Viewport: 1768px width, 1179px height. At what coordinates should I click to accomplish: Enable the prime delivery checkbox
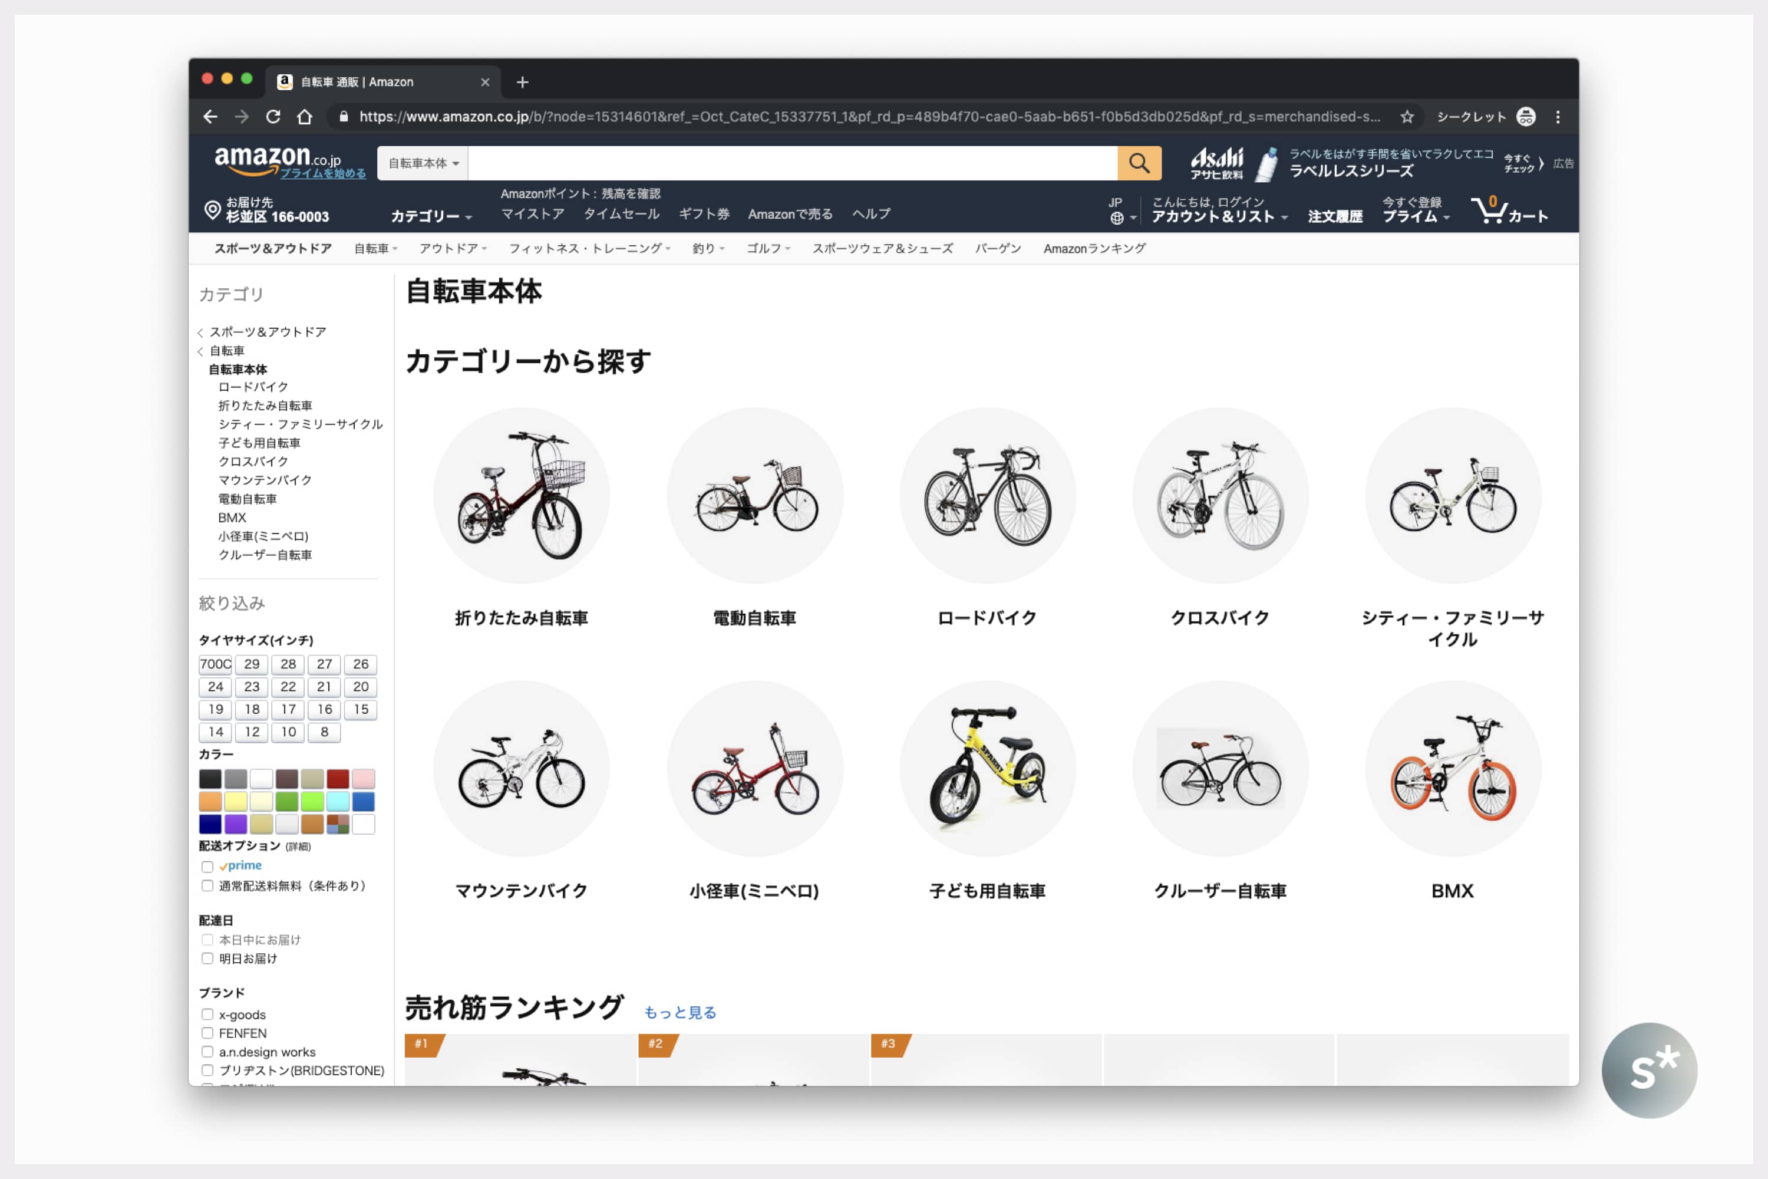point(207,867)
